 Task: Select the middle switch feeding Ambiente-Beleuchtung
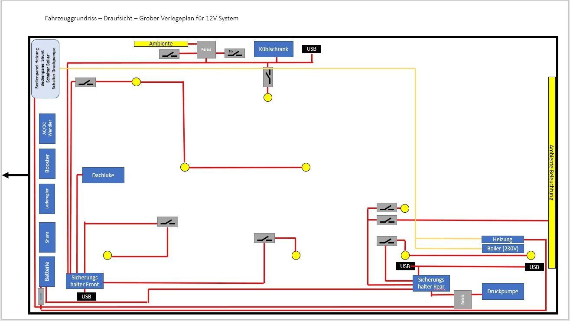387,220
